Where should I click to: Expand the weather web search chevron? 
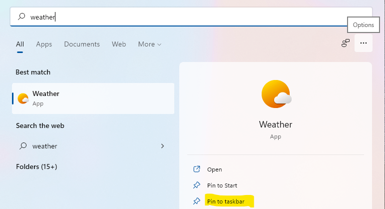tap(162, 146)
